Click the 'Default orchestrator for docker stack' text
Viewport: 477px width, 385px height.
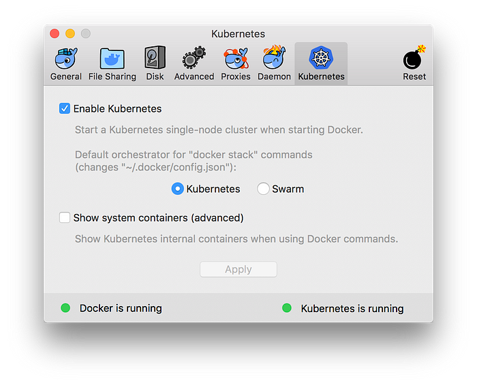tap(194, 161)
